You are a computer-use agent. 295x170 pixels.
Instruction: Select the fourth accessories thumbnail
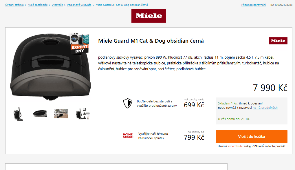click(x=83, y=113)
